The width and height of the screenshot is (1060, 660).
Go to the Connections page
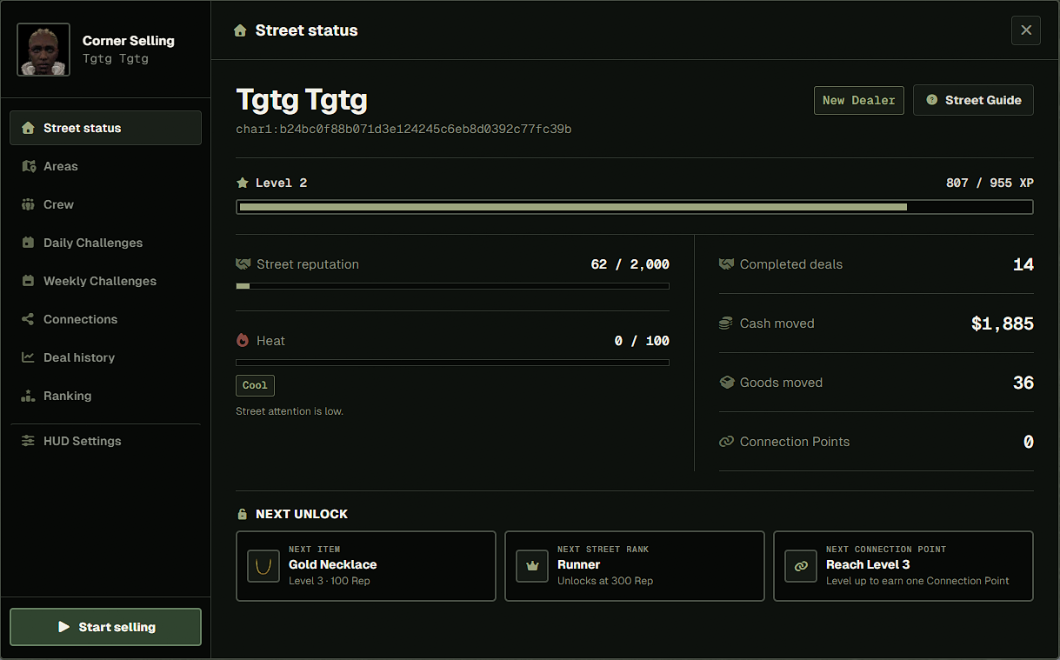point(105,319)
